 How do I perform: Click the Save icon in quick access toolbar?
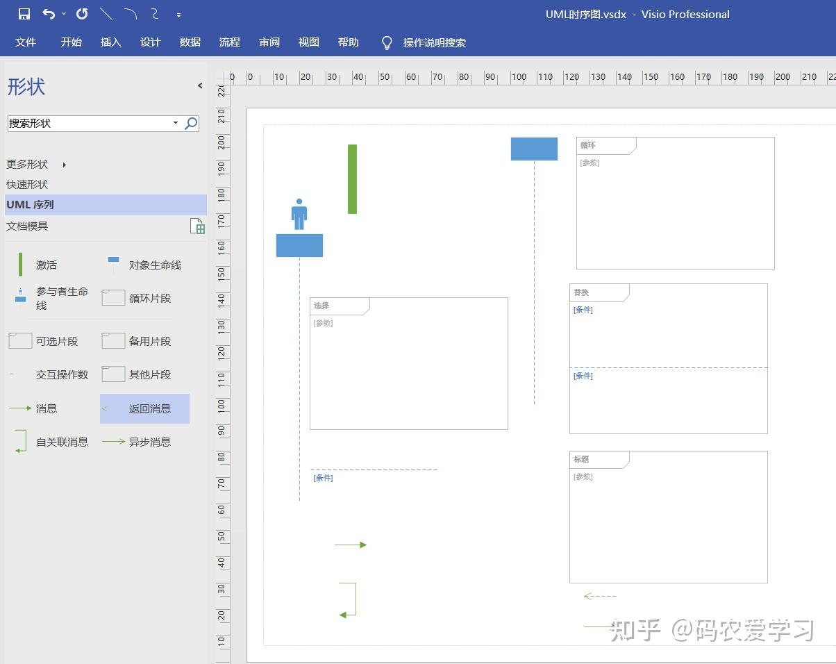click(x=24, y=14)
